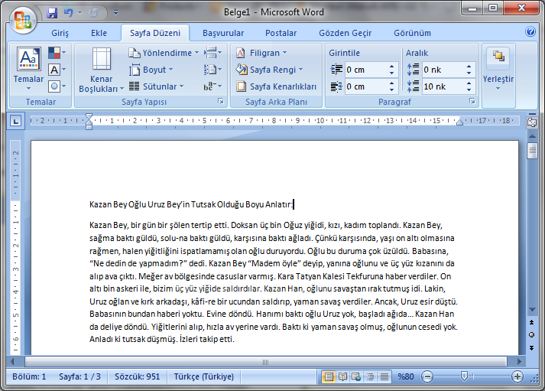Click the Office button
This screenshot has width=545, height=391.
coord(23,19)
